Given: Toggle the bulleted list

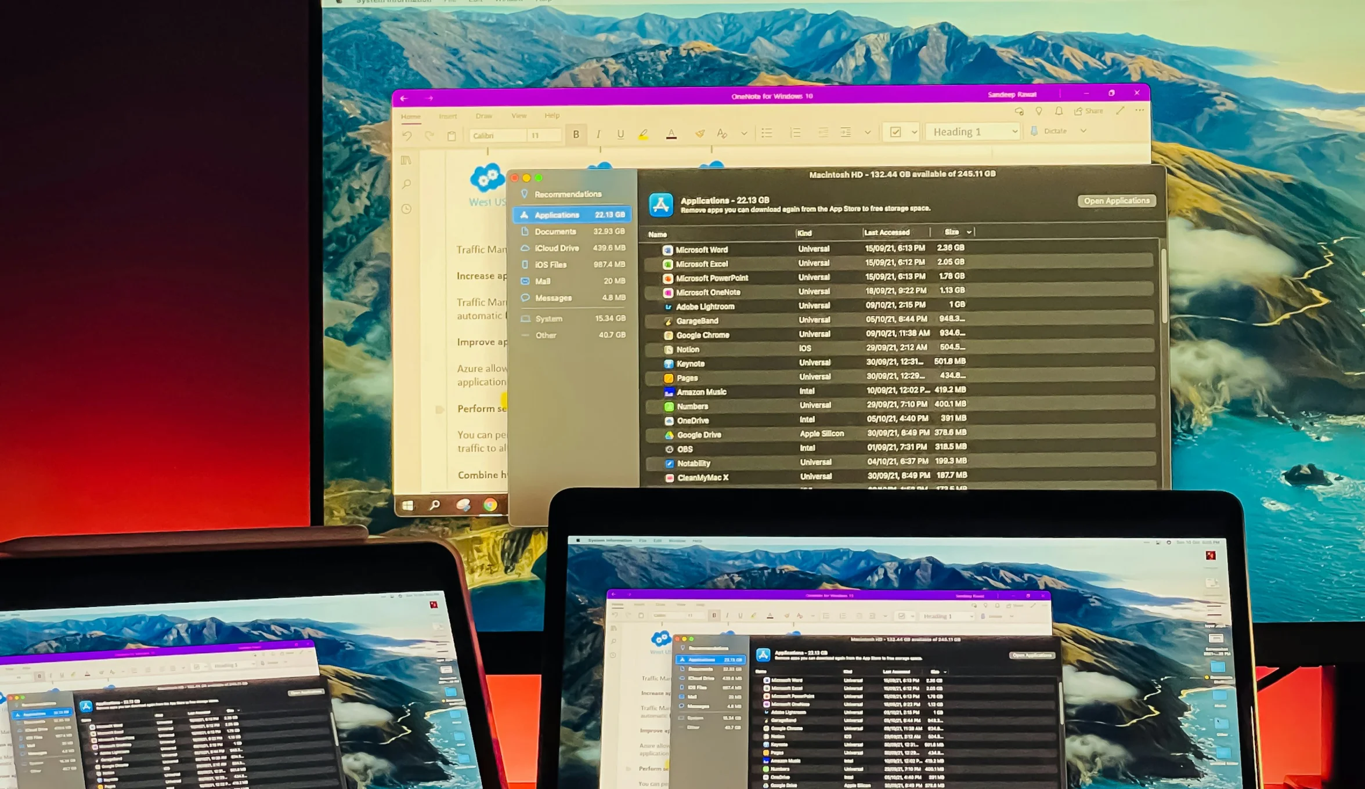Looking at the screenshot, I should click(x=767, y=133).
